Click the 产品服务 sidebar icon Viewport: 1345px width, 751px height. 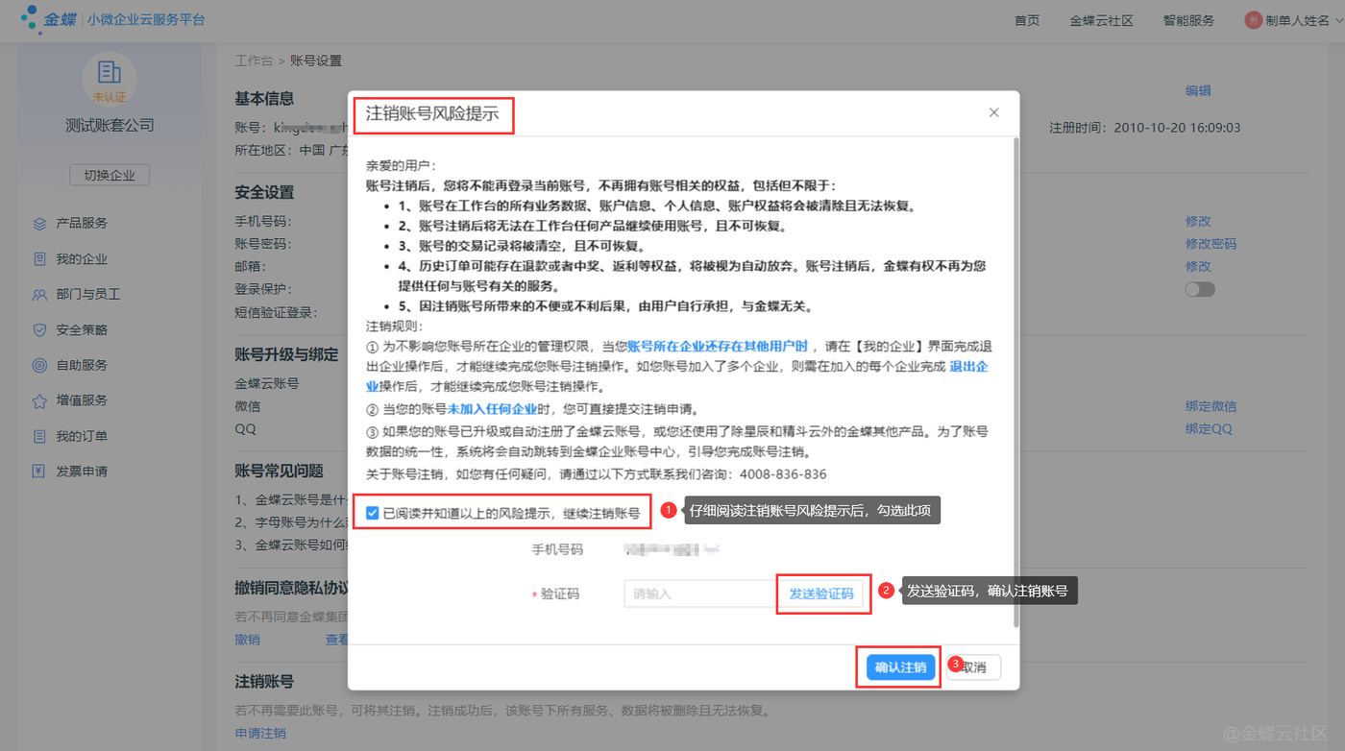[x=39, y=223]
